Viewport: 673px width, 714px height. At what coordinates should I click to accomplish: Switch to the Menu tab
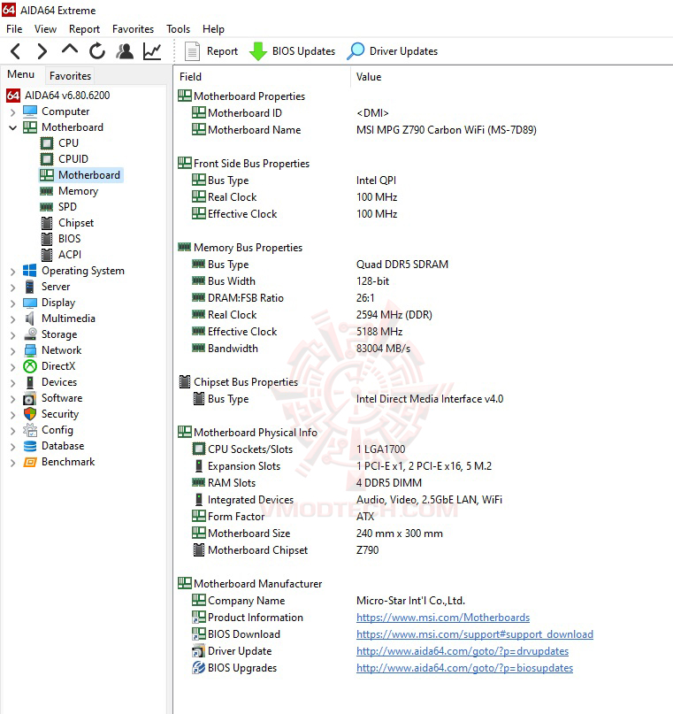coord(21,74)
